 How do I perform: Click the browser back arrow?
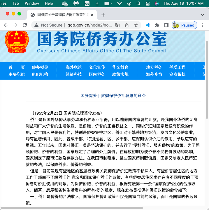click(x=6, y=25)
